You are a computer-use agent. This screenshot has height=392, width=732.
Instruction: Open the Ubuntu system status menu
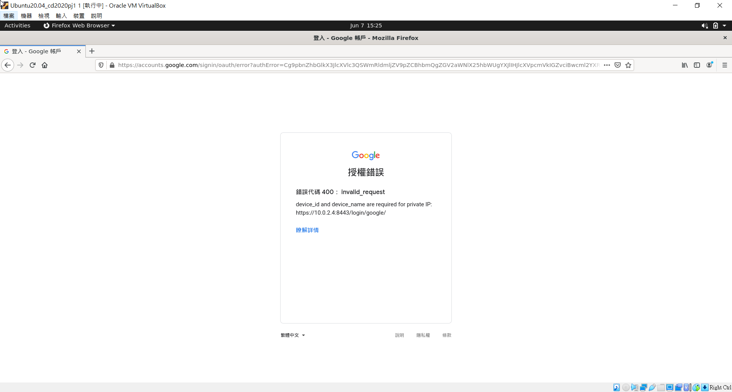coord(724,25)
